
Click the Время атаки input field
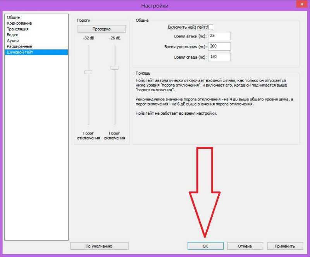(219, 36)
